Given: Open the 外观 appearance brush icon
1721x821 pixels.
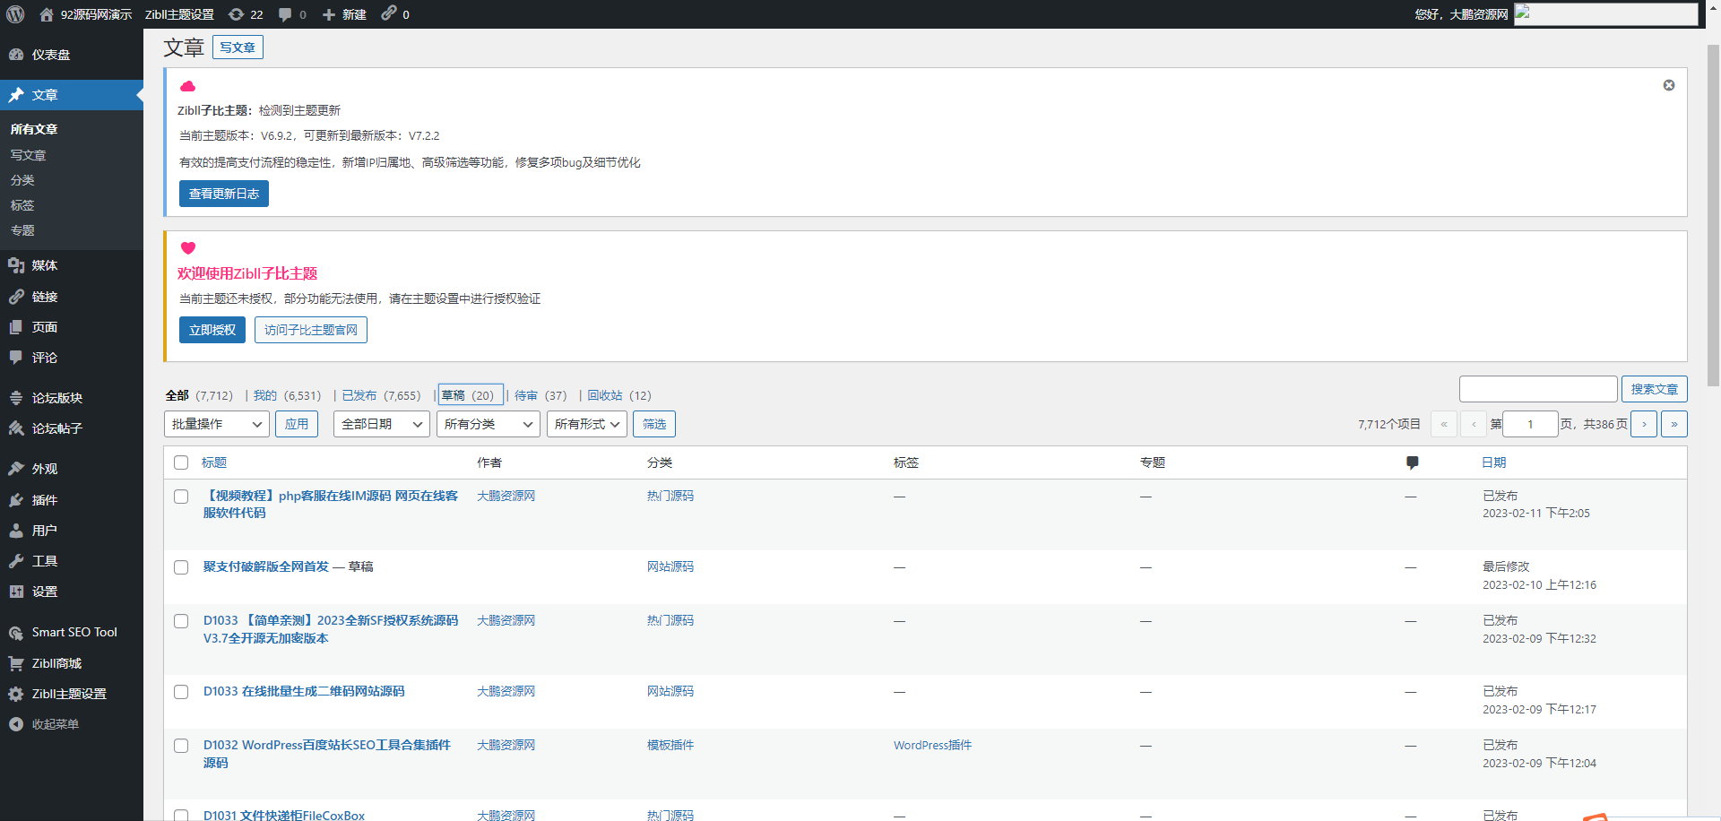Looking at the screenshot, I should pos(16,469).
